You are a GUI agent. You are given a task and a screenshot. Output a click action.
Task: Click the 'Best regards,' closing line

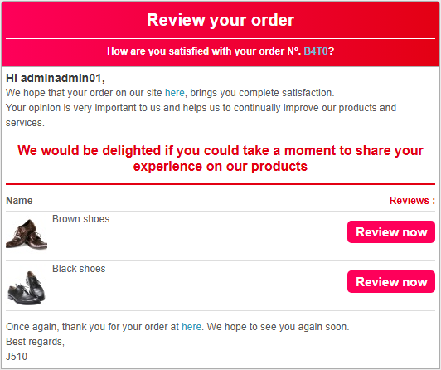tap(35, 342)
